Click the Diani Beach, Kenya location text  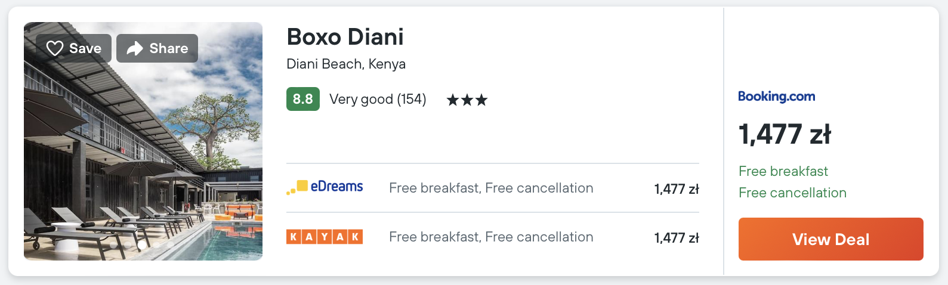(x=345, y=64)
